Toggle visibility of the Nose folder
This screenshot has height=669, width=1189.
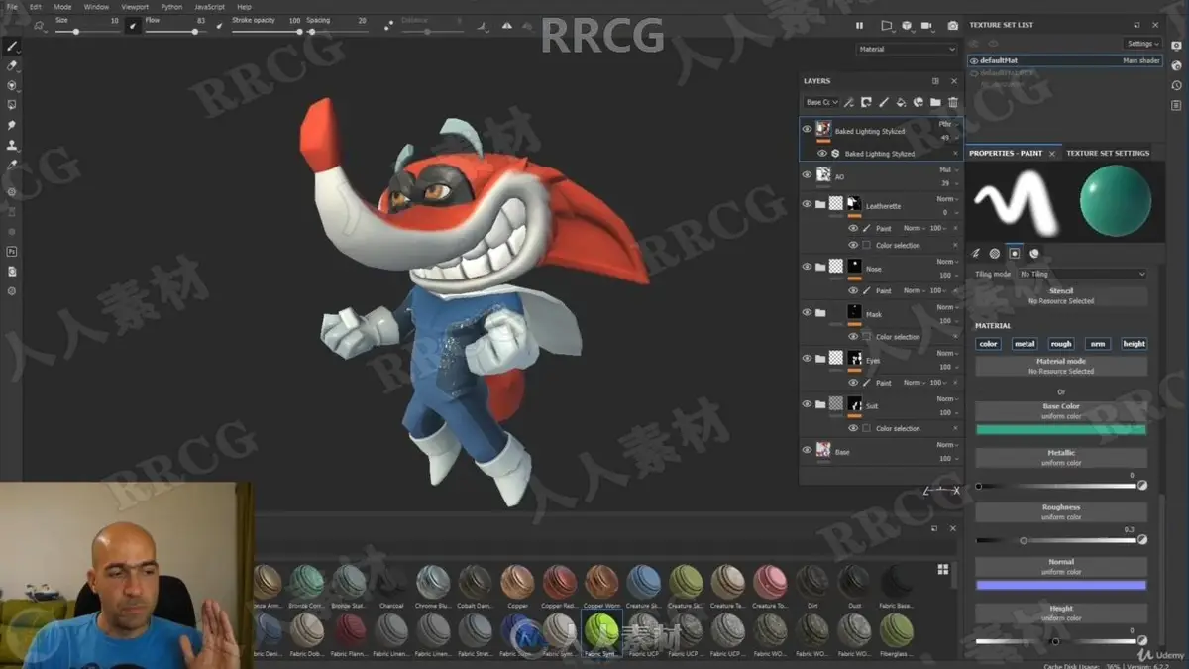tap(807, 267)
